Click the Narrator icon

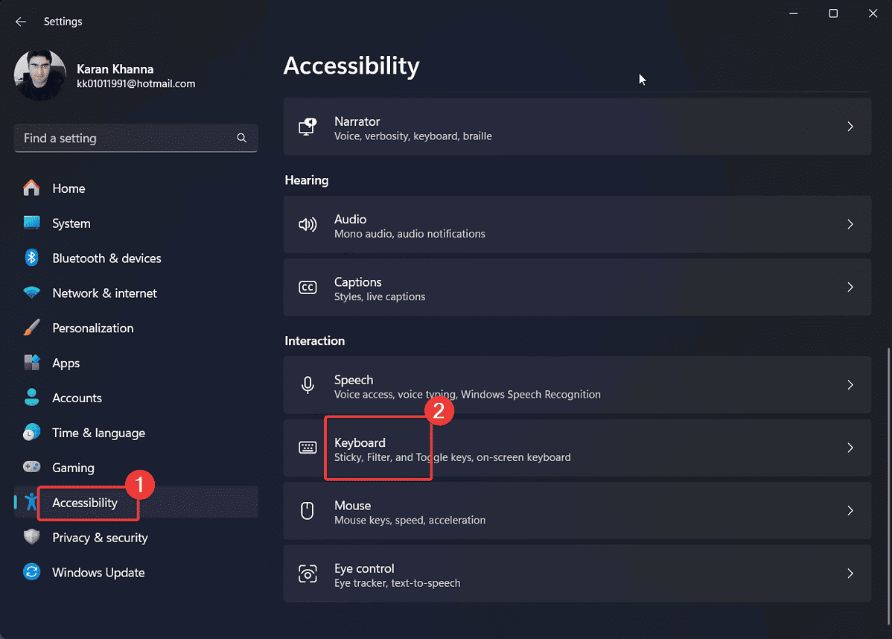pos(308,127)
